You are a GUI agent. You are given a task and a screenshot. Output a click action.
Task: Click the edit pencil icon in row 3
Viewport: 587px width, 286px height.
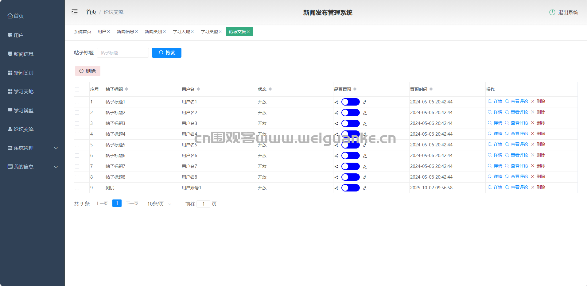(x=365, y=124)
